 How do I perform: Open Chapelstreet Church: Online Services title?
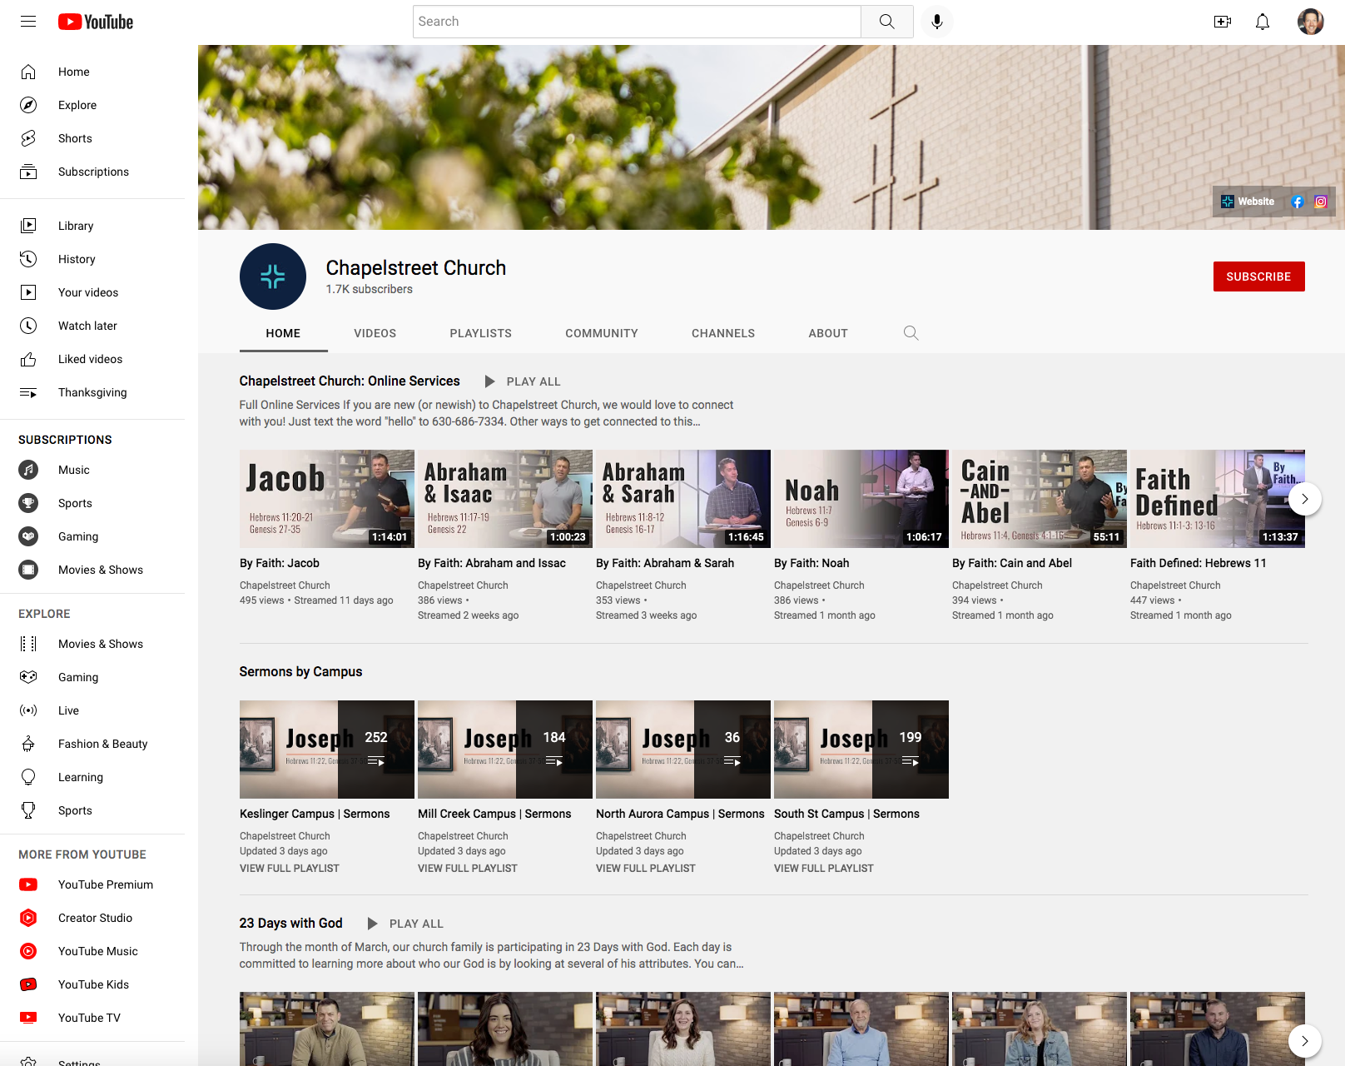pos(350,381)
